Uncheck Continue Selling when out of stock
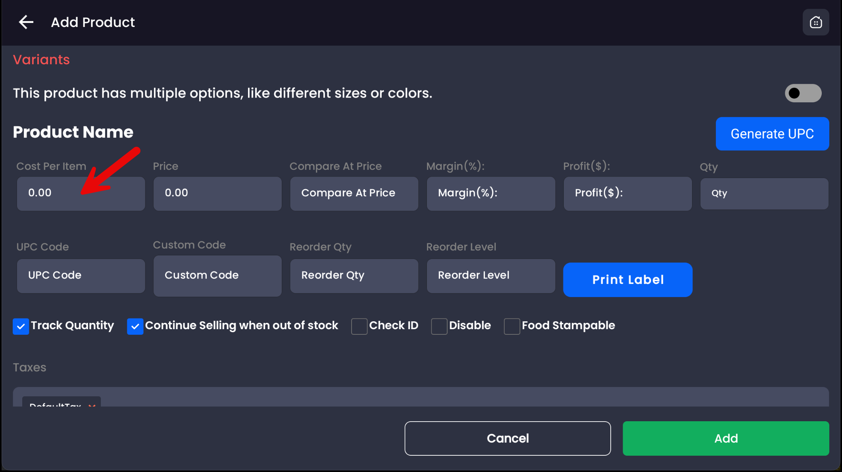 tap(135, 326)
